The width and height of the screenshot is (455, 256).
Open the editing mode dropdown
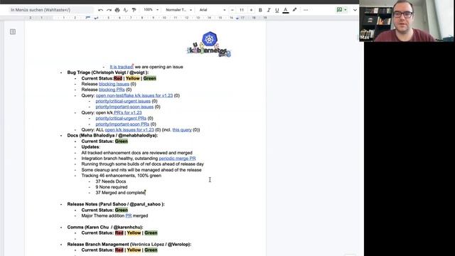pos(341,10)
